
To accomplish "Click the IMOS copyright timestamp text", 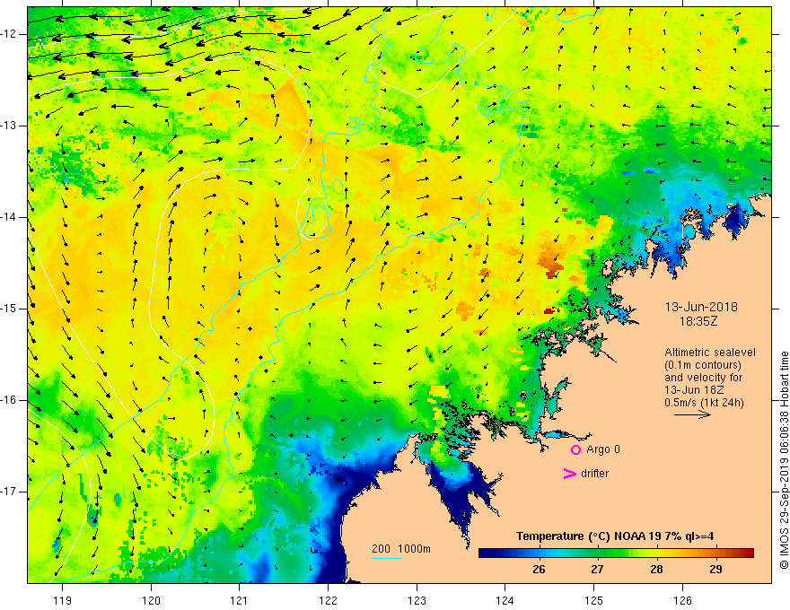I will click(784, 459).
